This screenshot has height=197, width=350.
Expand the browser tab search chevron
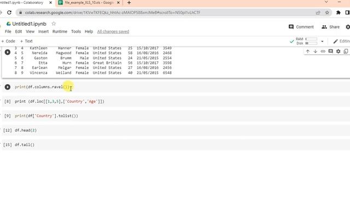(x=326, y=2)
